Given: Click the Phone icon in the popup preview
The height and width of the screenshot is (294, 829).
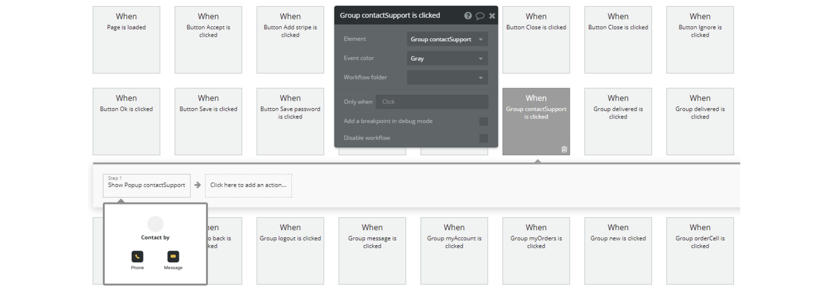Looking at the screenshot, I should (137, 256).
